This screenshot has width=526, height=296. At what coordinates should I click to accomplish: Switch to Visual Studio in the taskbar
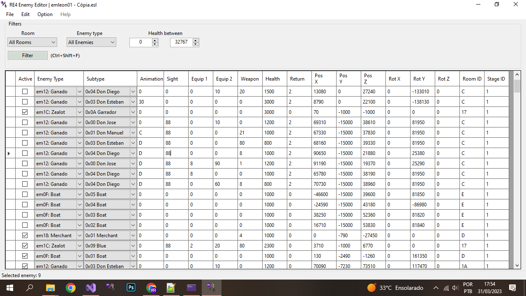91,288
